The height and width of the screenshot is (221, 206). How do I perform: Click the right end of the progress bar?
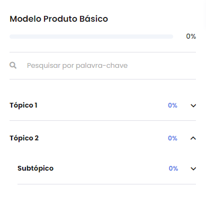coord(171,37)
